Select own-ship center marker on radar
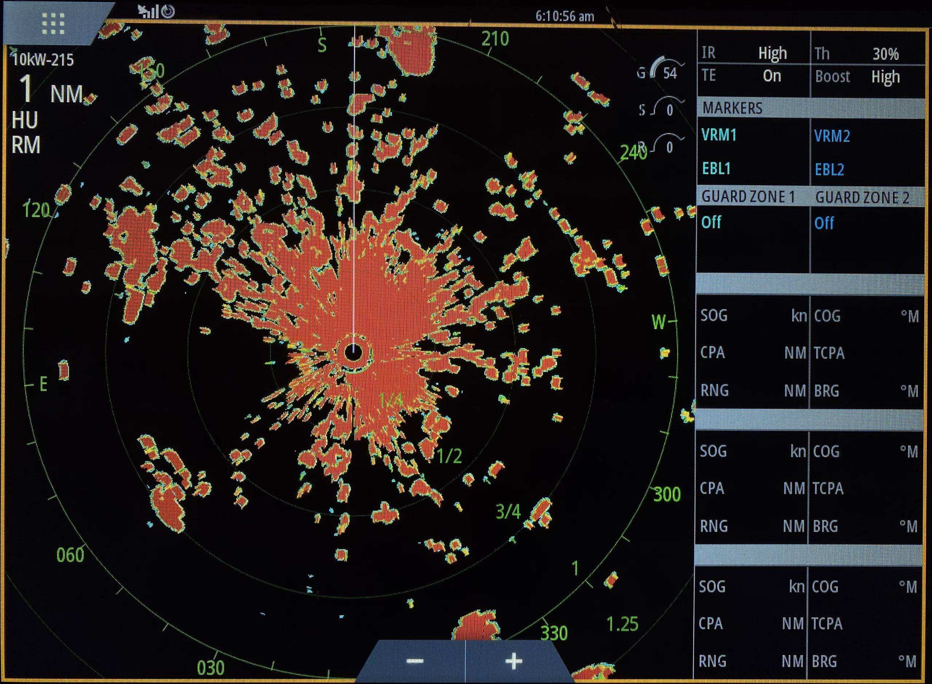This screenshot has height=684, width=932. [353, 352]
